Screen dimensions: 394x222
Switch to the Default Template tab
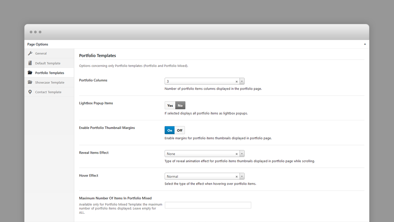point(49,63)
